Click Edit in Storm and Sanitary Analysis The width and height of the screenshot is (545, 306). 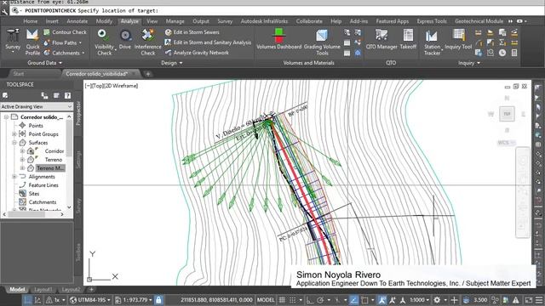[x=208, y=42]
